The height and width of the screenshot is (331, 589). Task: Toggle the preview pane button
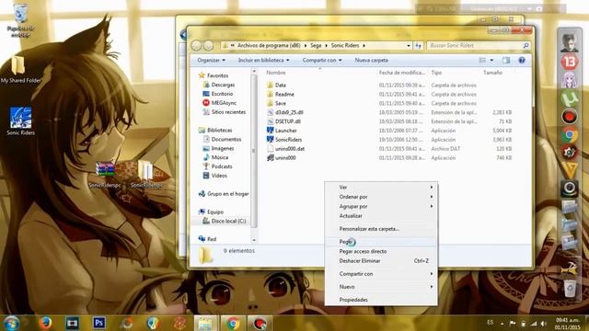506,60
